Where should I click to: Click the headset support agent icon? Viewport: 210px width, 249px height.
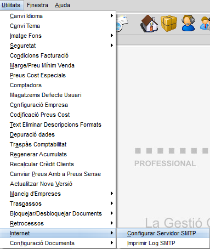(189, 23)
